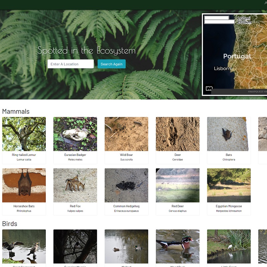This screenshot has width=267, height=267.
Task: Open the white egret by pond photo
Action: [x=229, y=246]
